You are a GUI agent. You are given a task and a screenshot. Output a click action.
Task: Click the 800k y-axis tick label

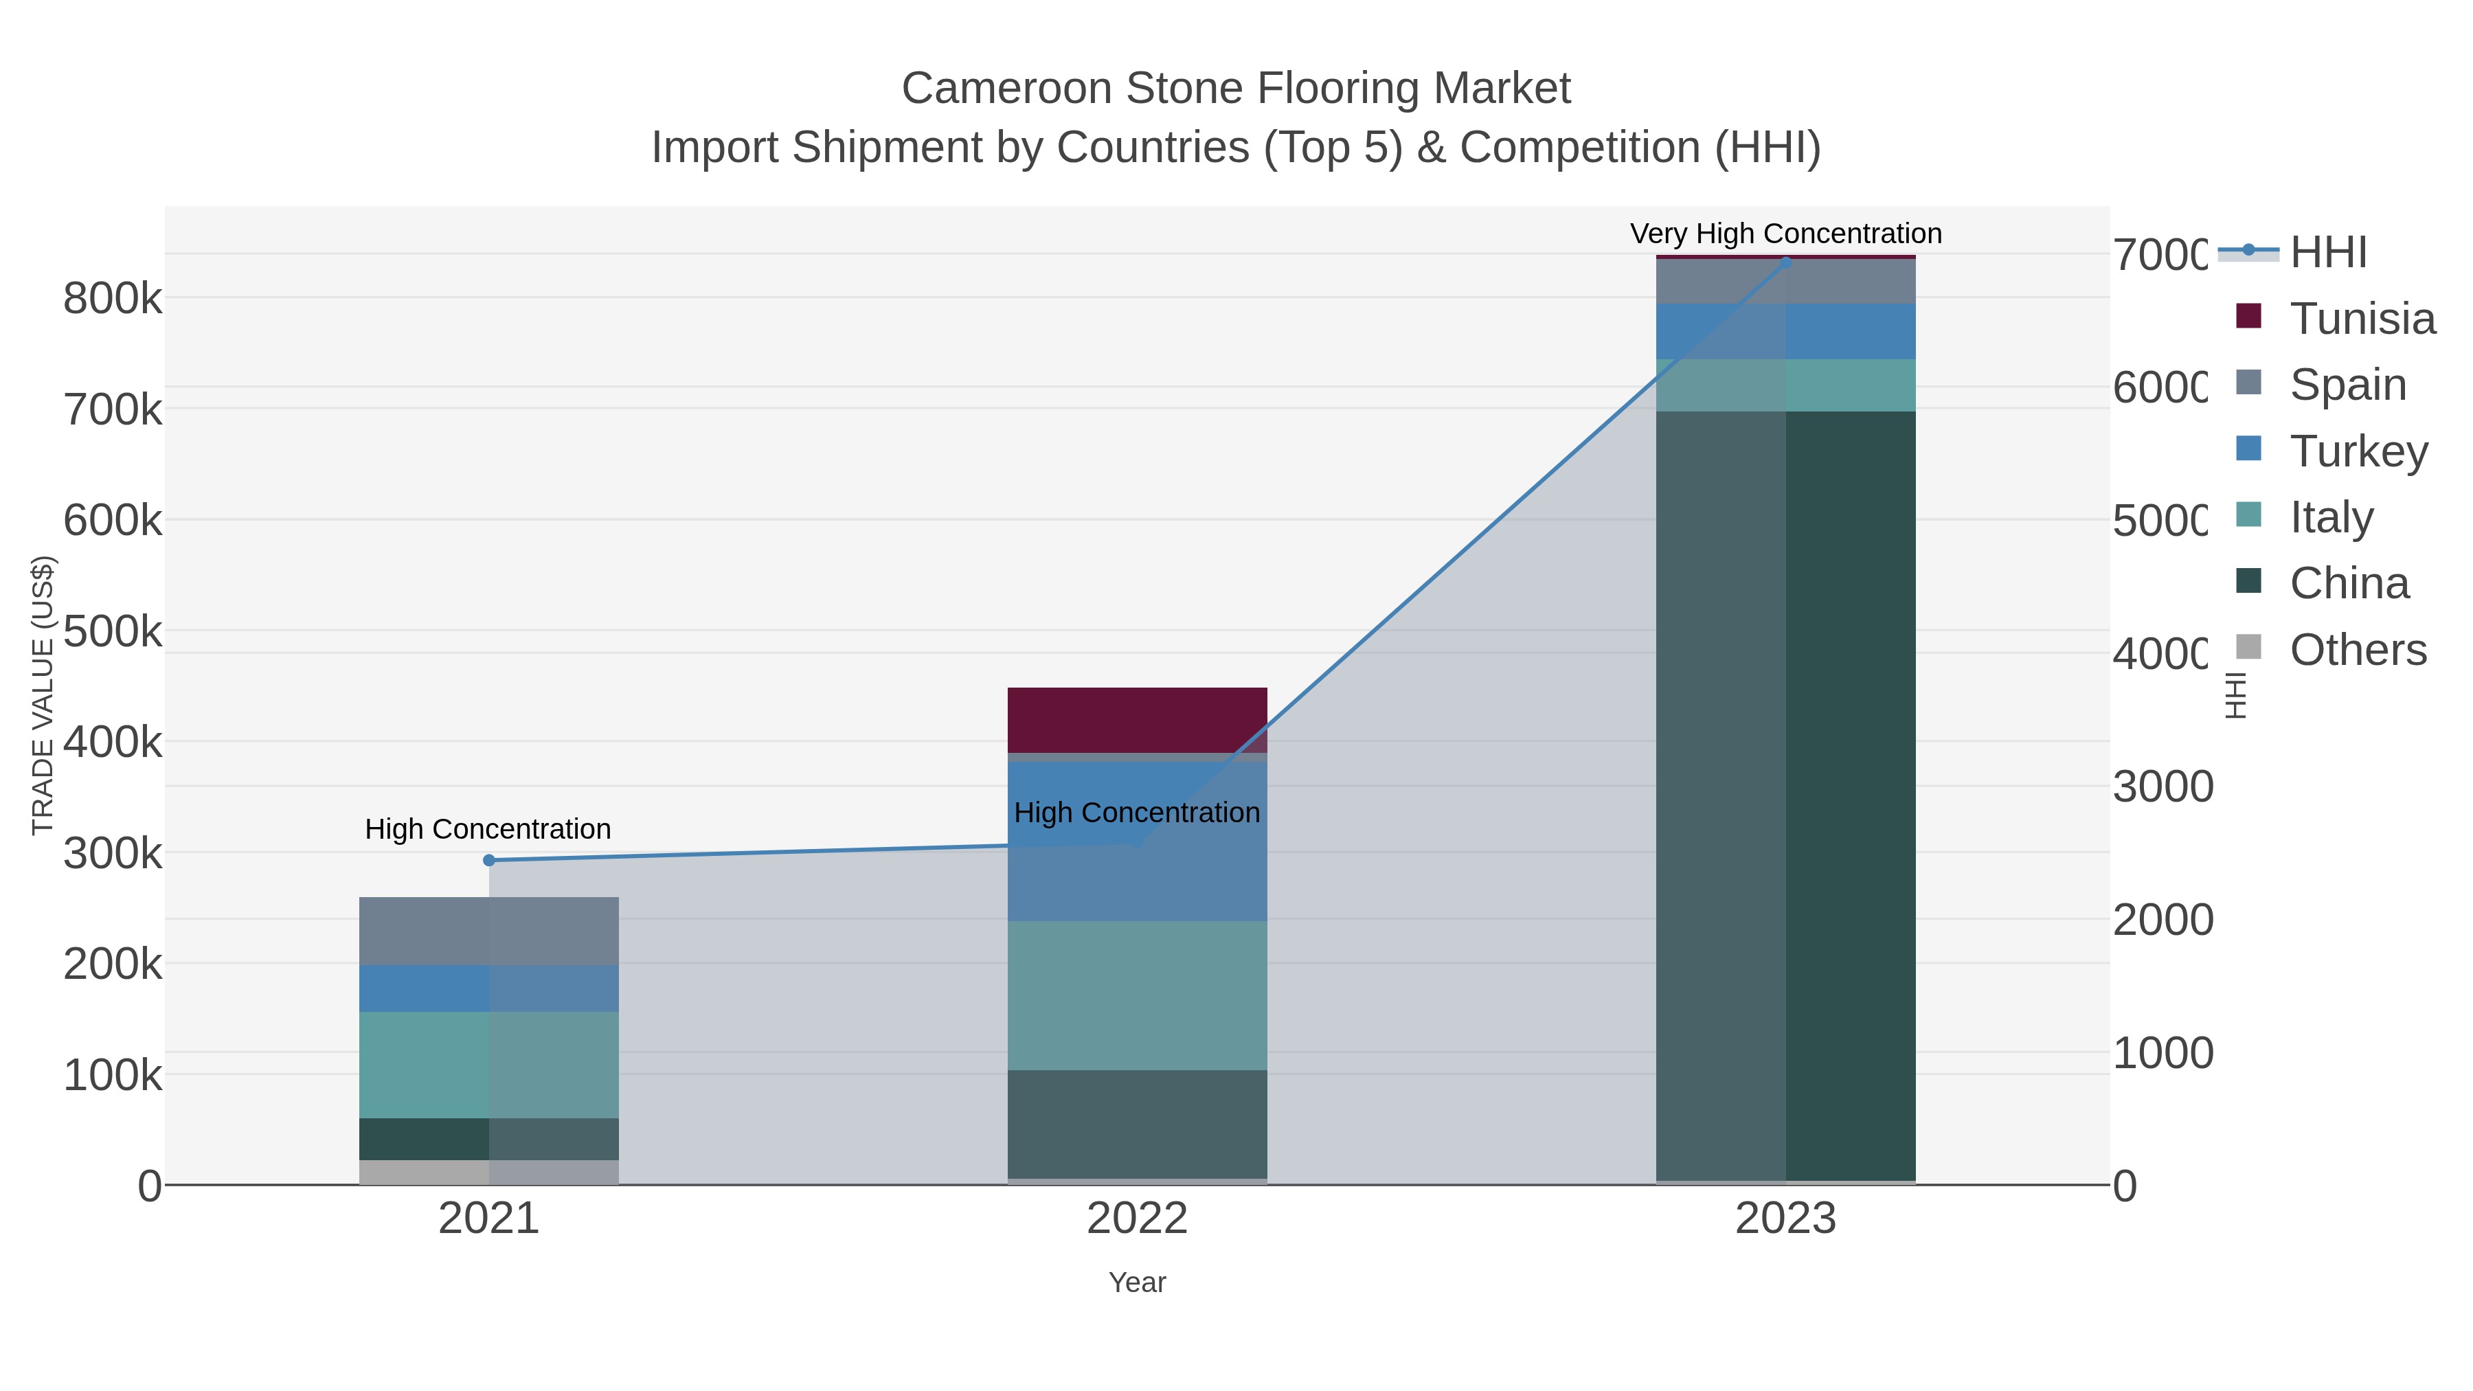(113, 299)
